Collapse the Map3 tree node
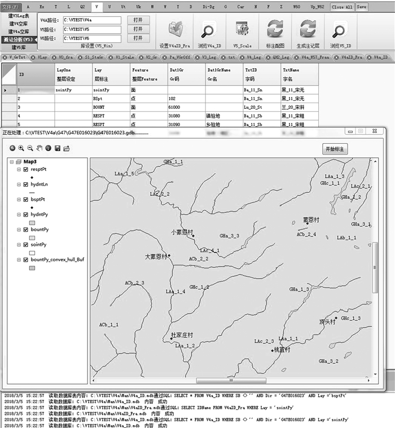 point(13,161)
